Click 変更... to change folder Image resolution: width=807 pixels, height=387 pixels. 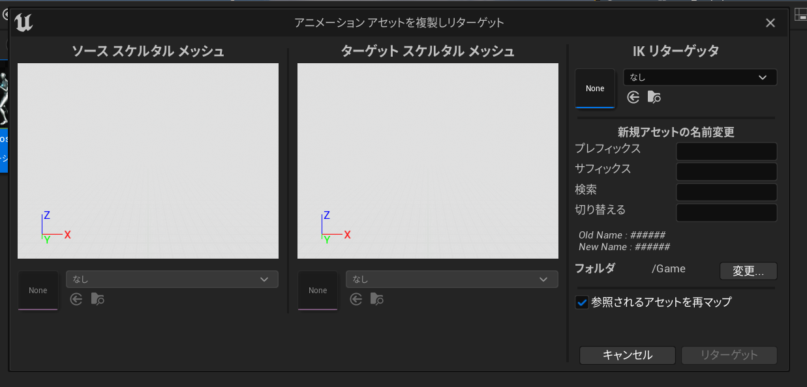point(748,271)
